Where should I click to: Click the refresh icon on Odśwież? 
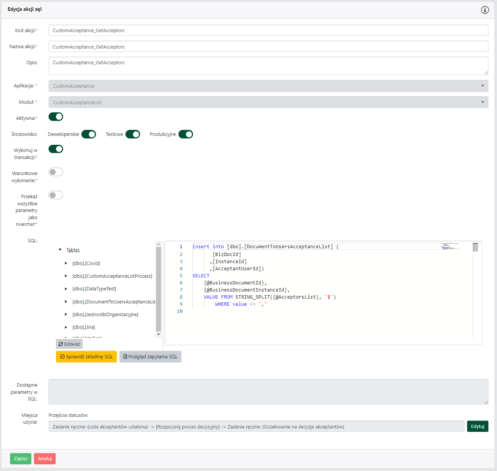(x=61, y=344)
